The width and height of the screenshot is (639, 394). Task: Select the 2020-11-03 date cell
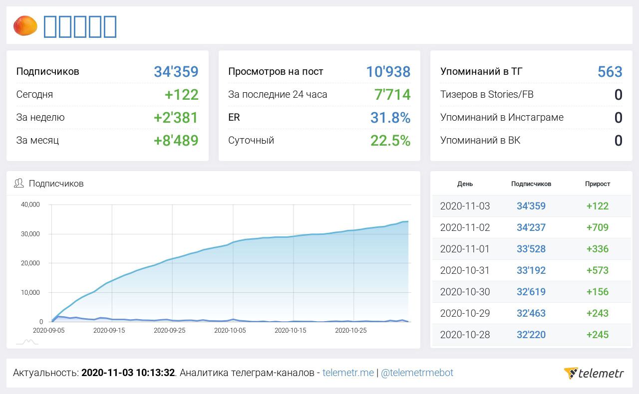tap(465, 205)
